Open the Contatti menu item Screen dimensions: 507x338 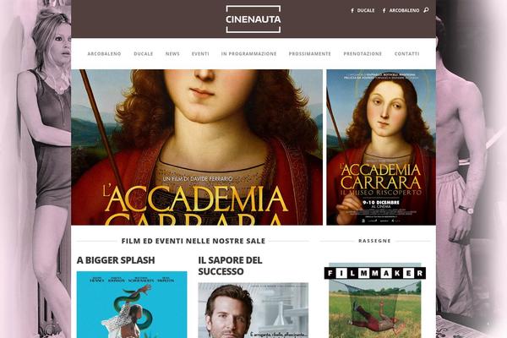406,54
